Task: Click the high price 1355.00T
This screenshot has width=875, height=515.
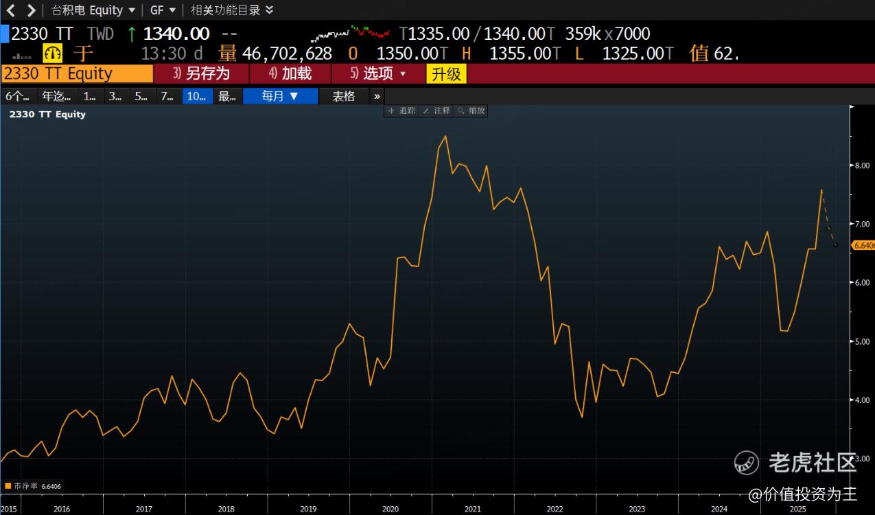Action: [x=524, y=54]
